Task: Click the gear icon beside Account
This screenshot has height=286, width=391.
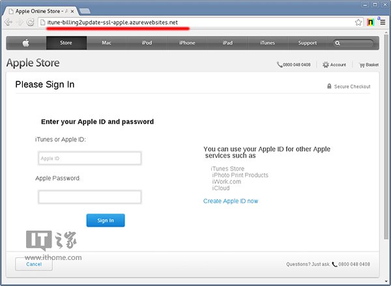Action: (326, 65)
